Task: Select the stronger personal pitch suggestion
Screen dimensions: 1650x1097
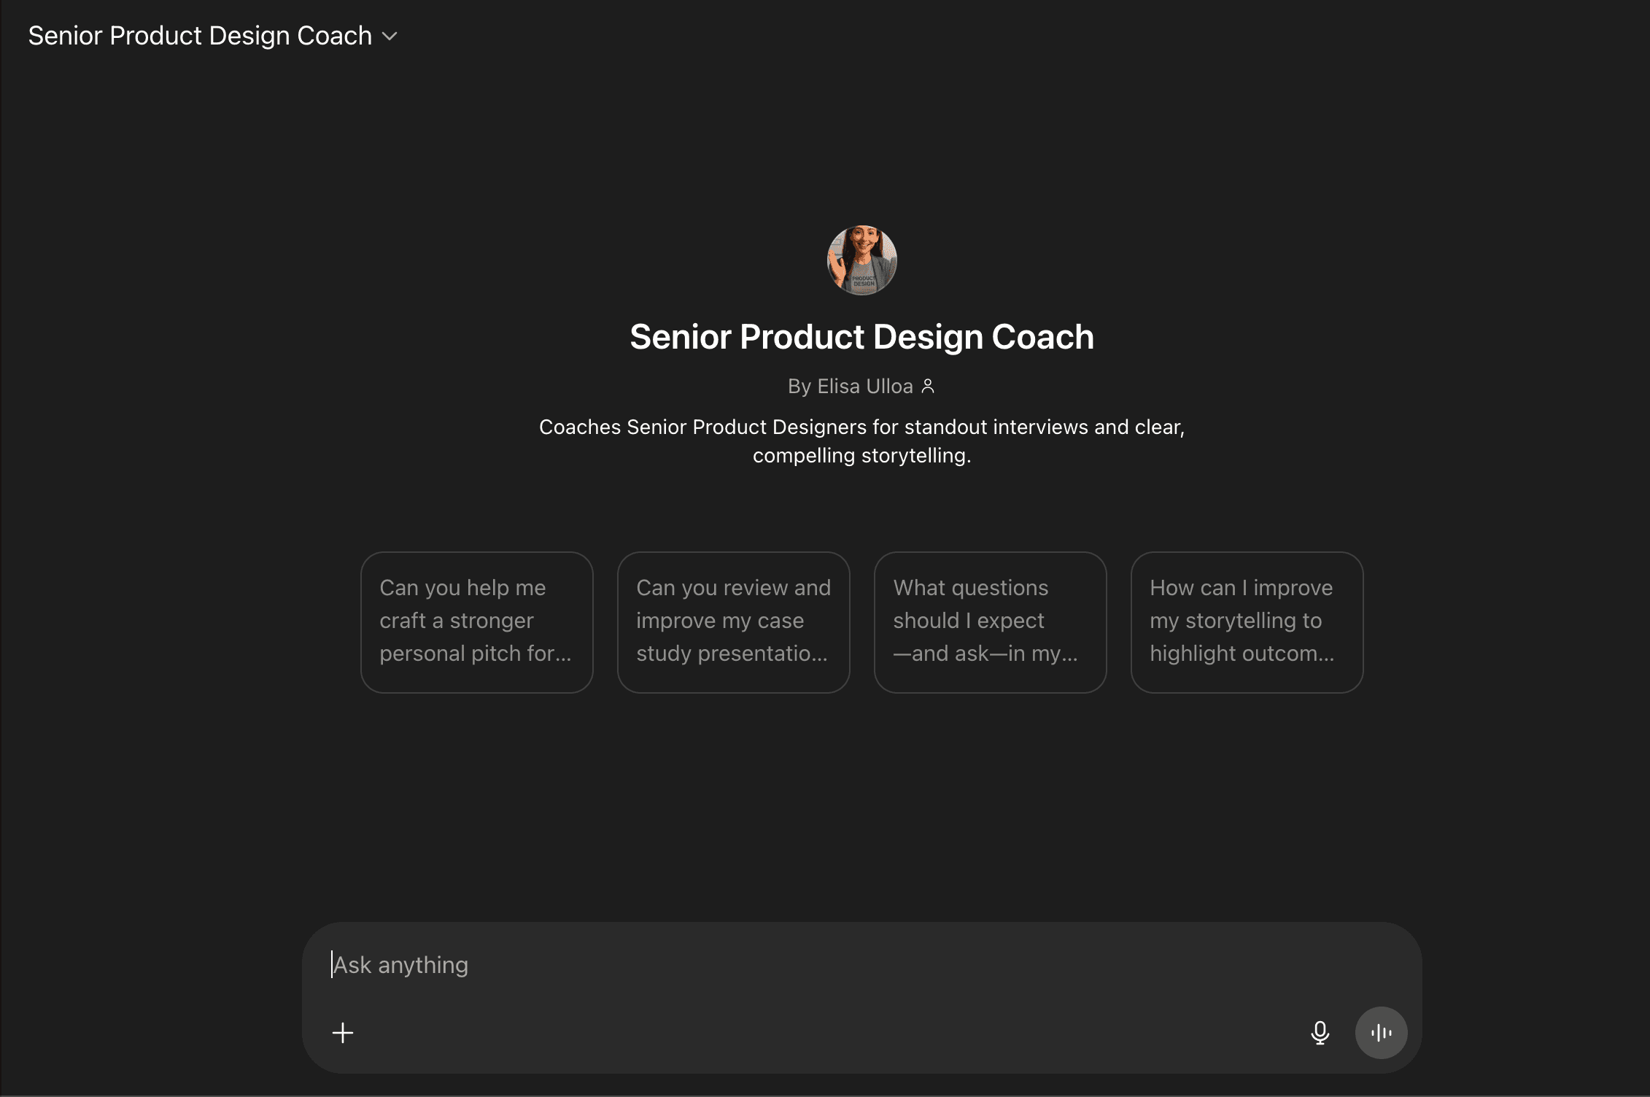Action: 476,621
